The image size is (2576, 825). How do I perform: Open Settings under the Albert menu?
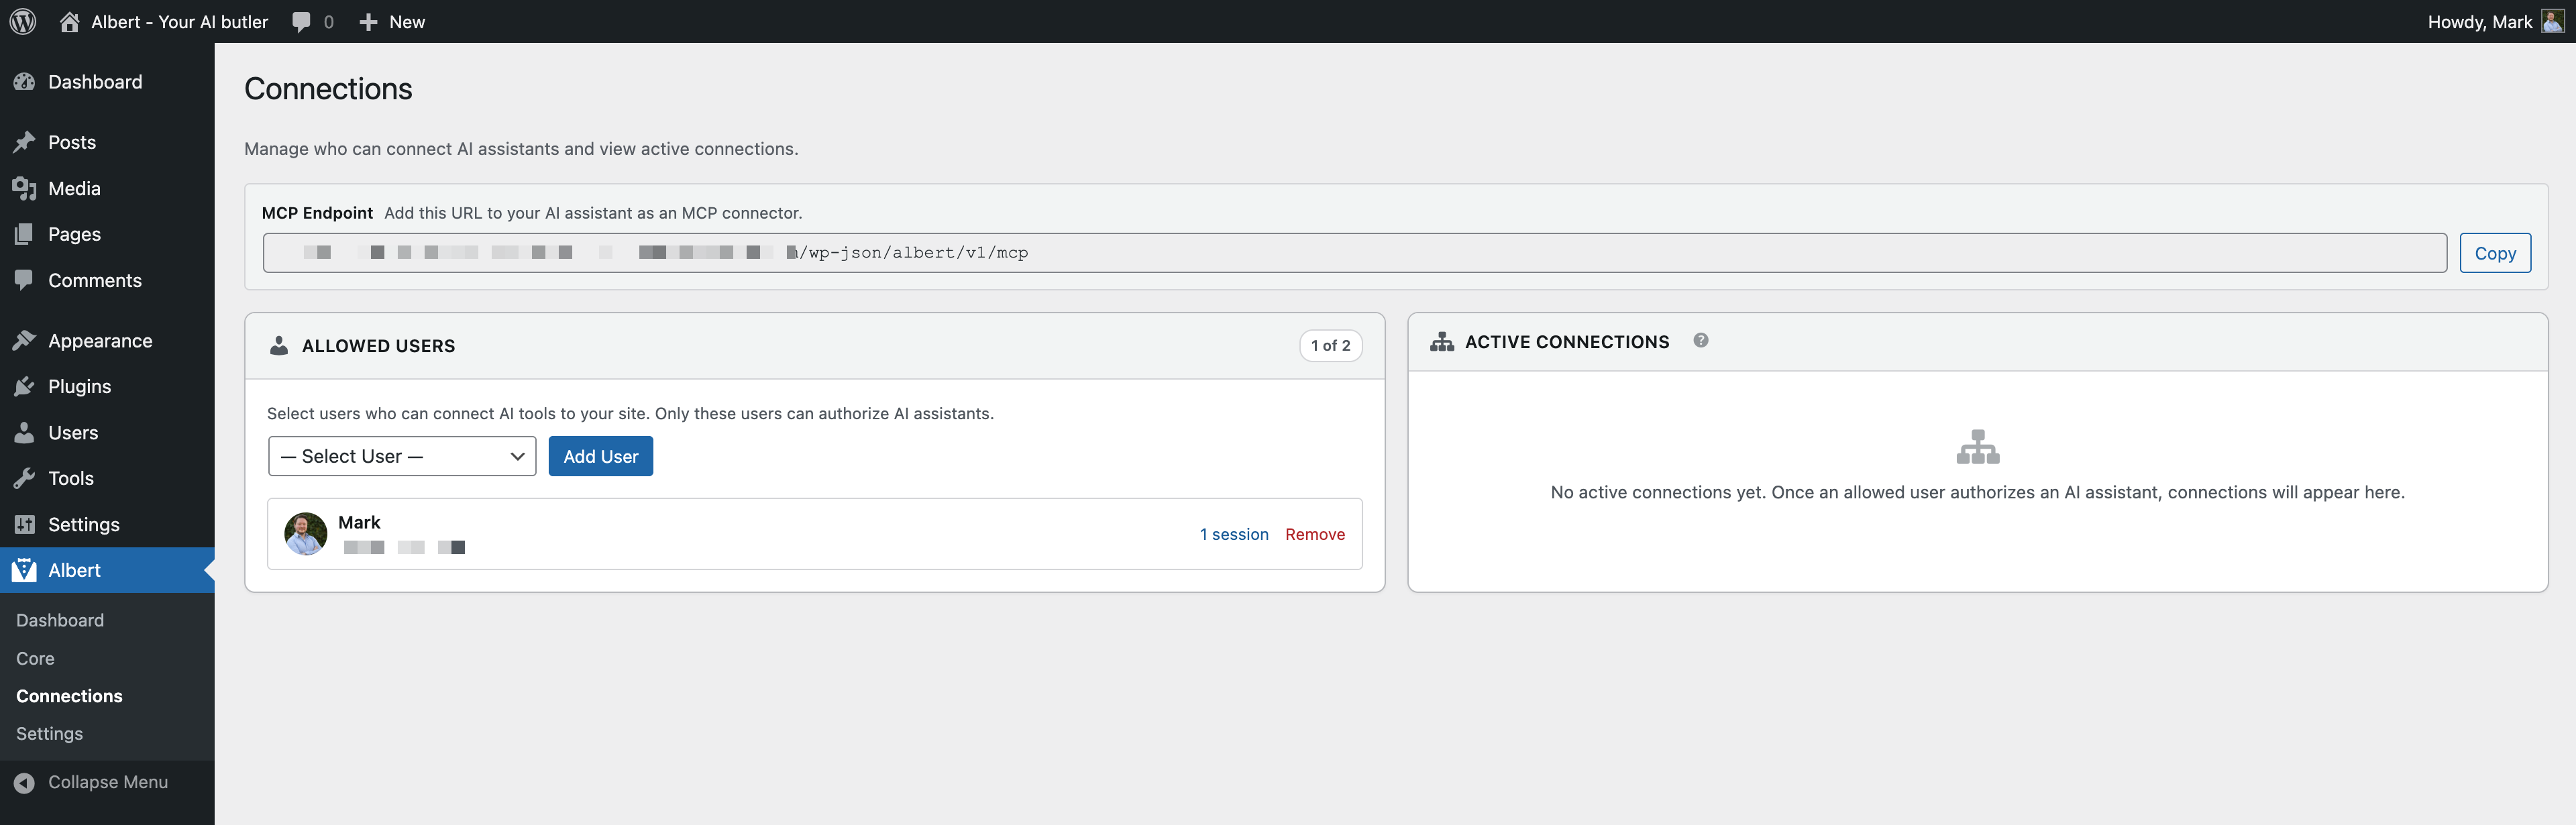48,733
